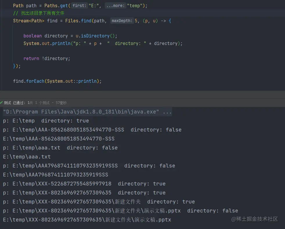Click line 'p: E:\temp\AAA7968741110793235919SSS directory: false'

tap(89, 165)
